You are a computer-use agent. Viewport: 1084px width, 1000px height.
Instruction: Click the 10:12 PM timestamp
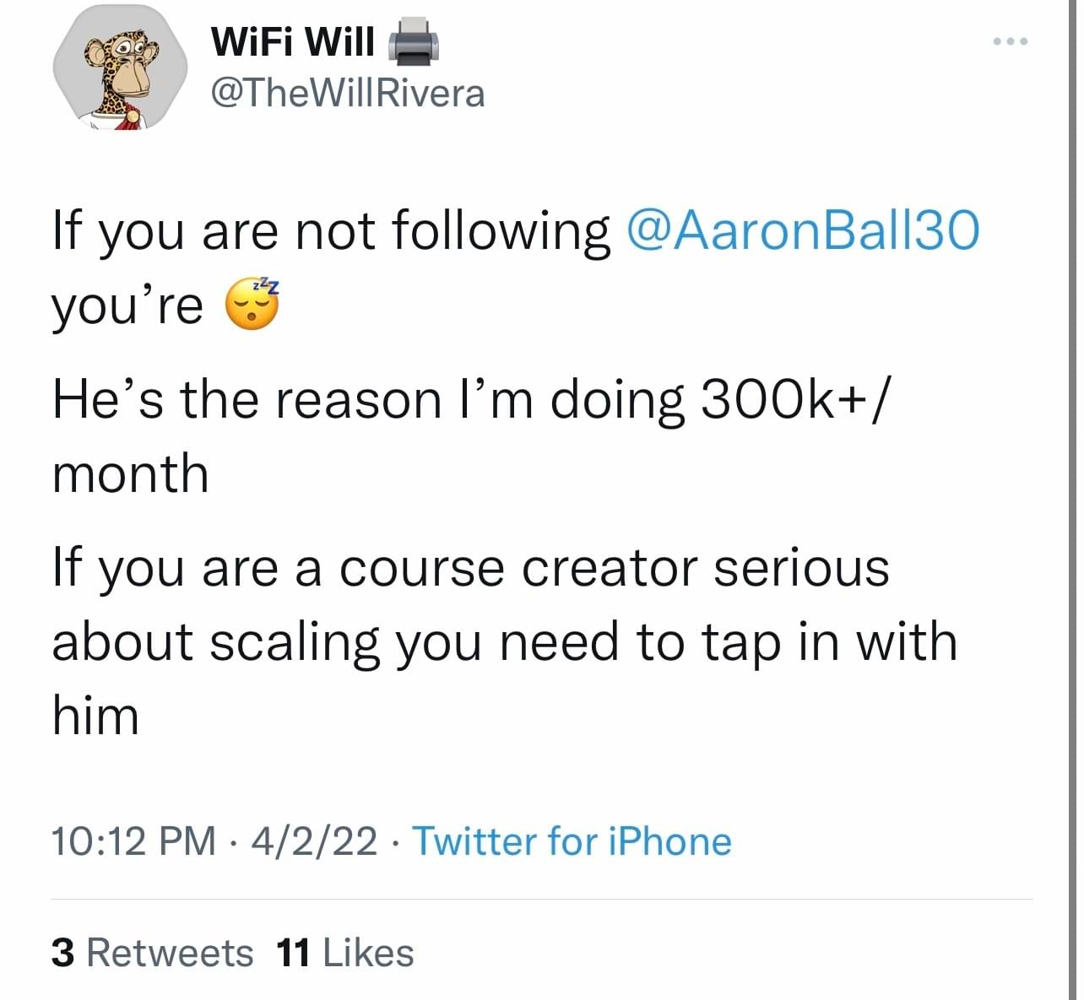[x=133, y=841]
